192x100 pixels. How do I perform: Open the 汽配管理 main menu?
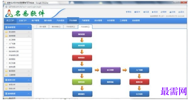pos(86,21)
